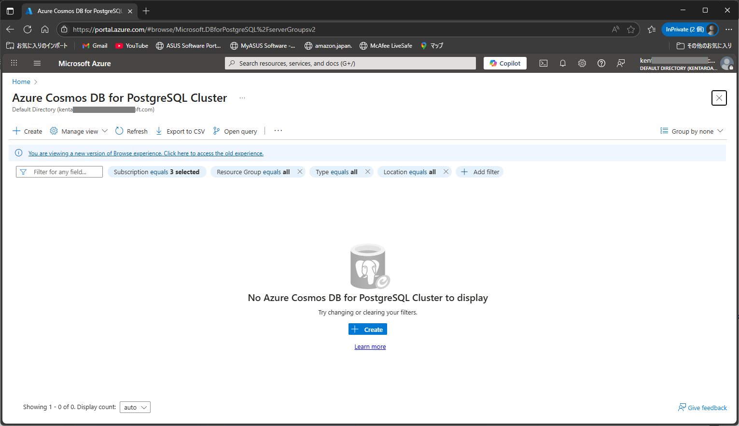Open the portal hamburger menu

37,63
